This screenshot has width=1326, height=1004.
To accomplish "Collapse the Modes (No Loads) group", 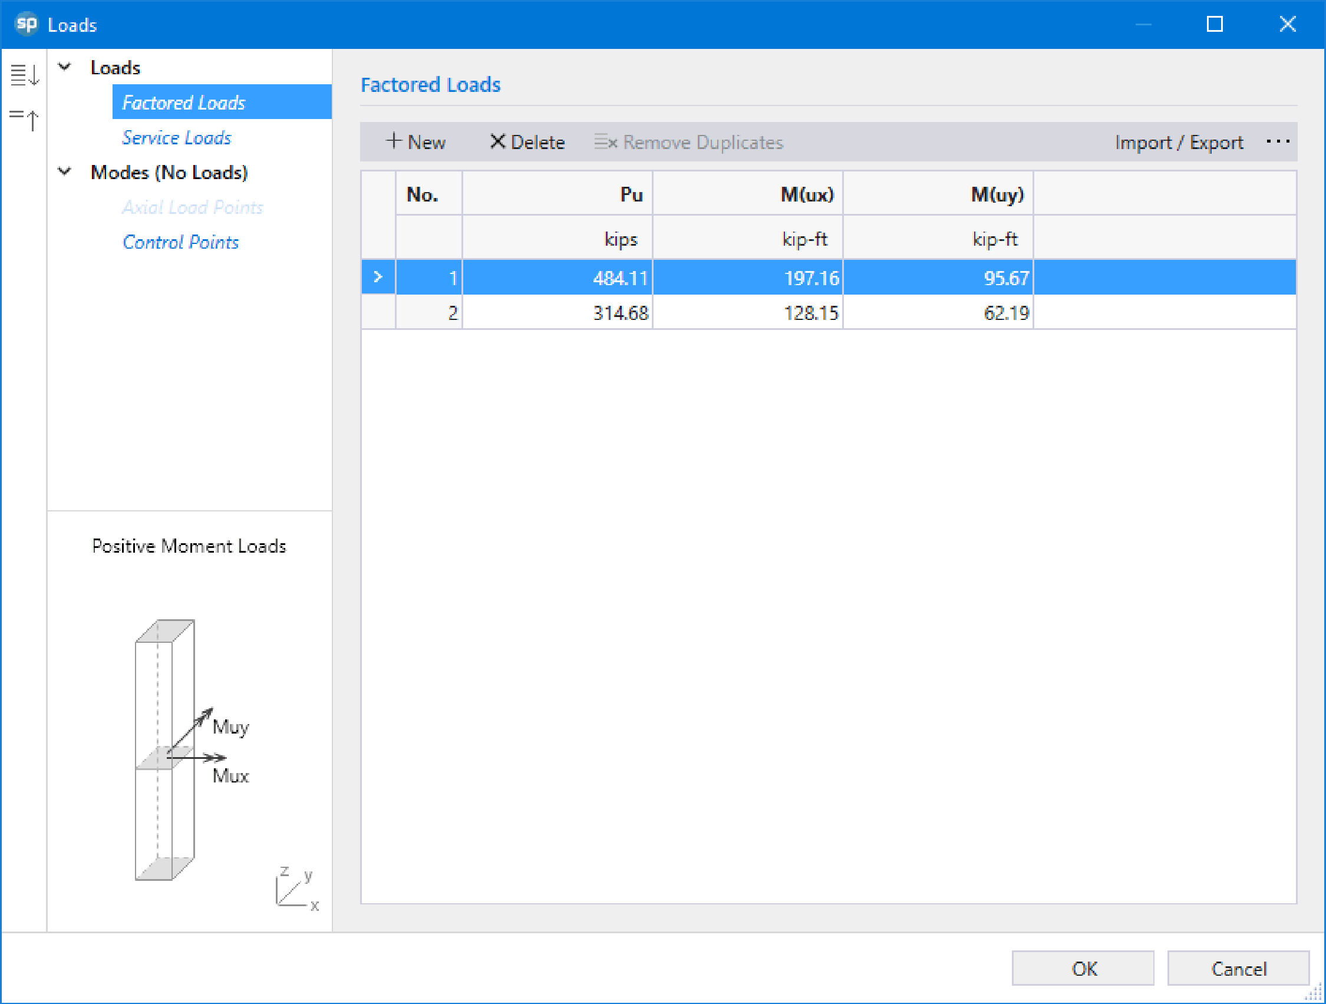I will [x=64, y=172].
